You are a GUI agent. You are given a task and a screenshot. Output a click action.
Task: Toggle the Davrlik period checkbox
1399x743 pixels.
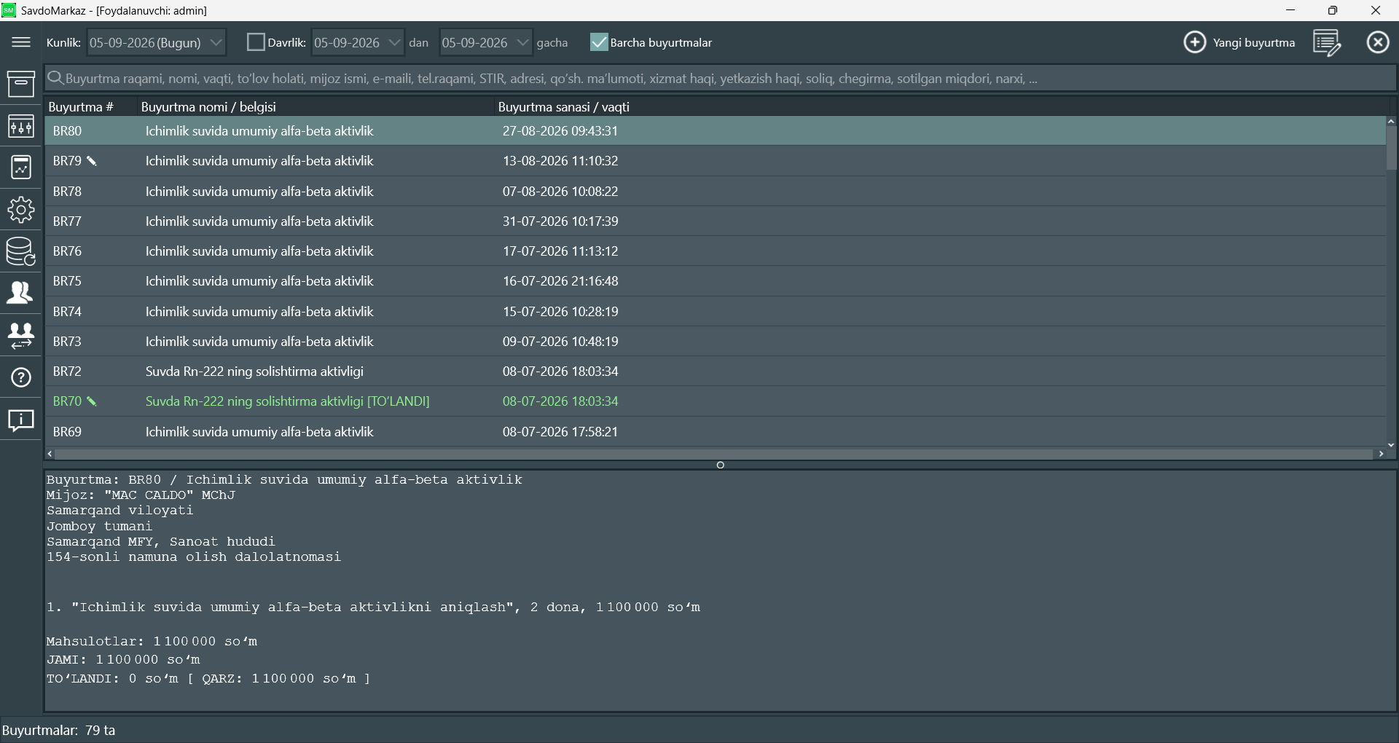pos(256,42)
